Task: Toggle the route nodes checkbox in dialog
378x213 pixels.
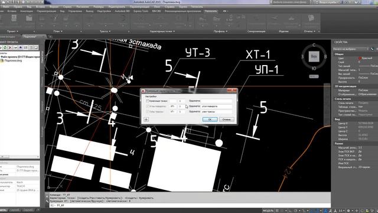Action: [x=147, y=112]
